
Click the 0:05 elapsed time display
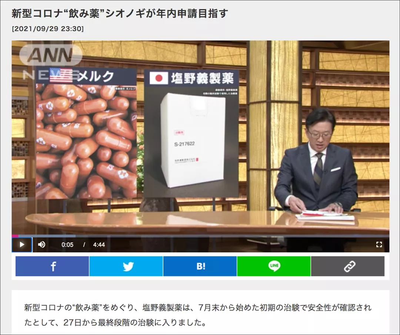(67, 245)
